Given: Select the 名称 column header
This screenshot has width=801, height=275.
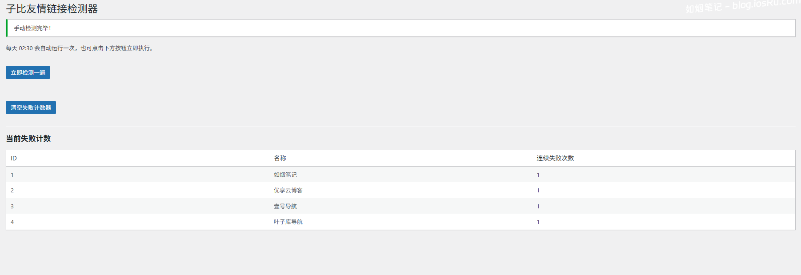Looking at the screenshot, I should 280,158.
